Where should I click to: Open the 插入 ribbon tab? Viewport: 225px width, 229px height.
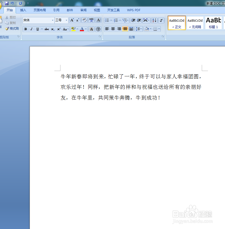23,10
